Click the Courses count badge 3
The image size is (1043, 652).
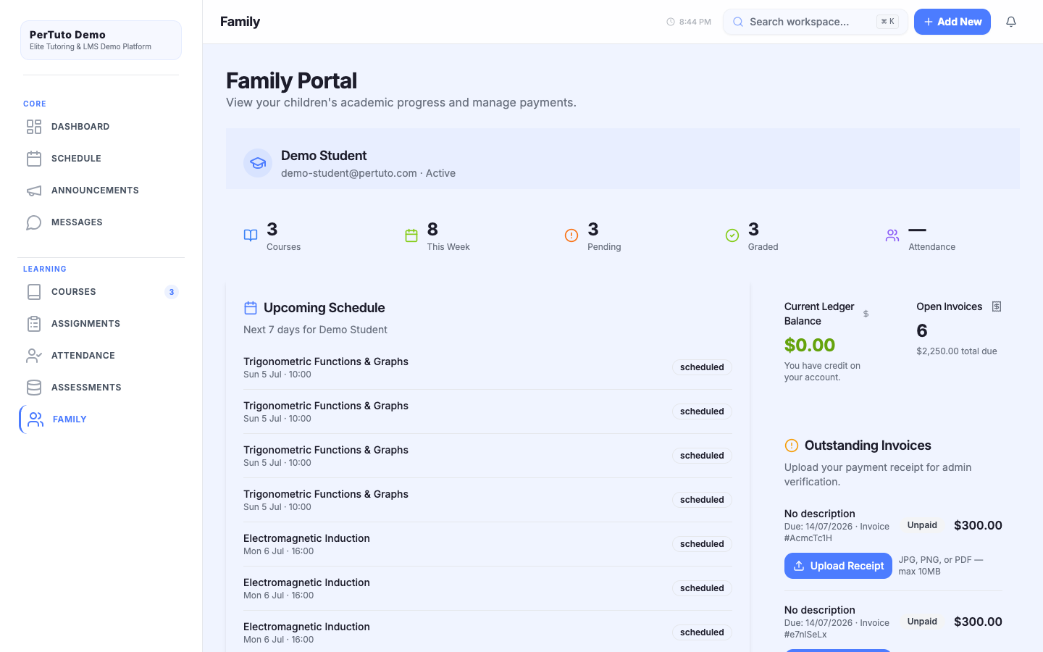pos(172,292)
